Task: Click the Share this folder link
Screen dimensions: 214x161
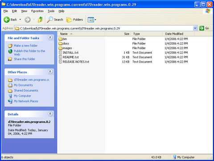Action: 25,59
